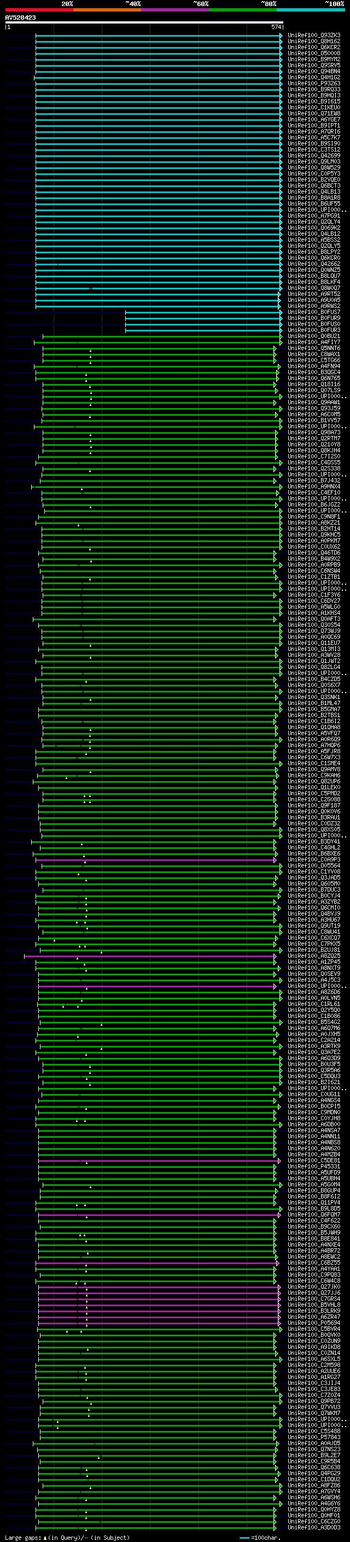The height and width of the screenshot is (1542, 350).
Task: Click the purple alignment bar for UniRef100_C5DE81
Action: click(159, 1161)
